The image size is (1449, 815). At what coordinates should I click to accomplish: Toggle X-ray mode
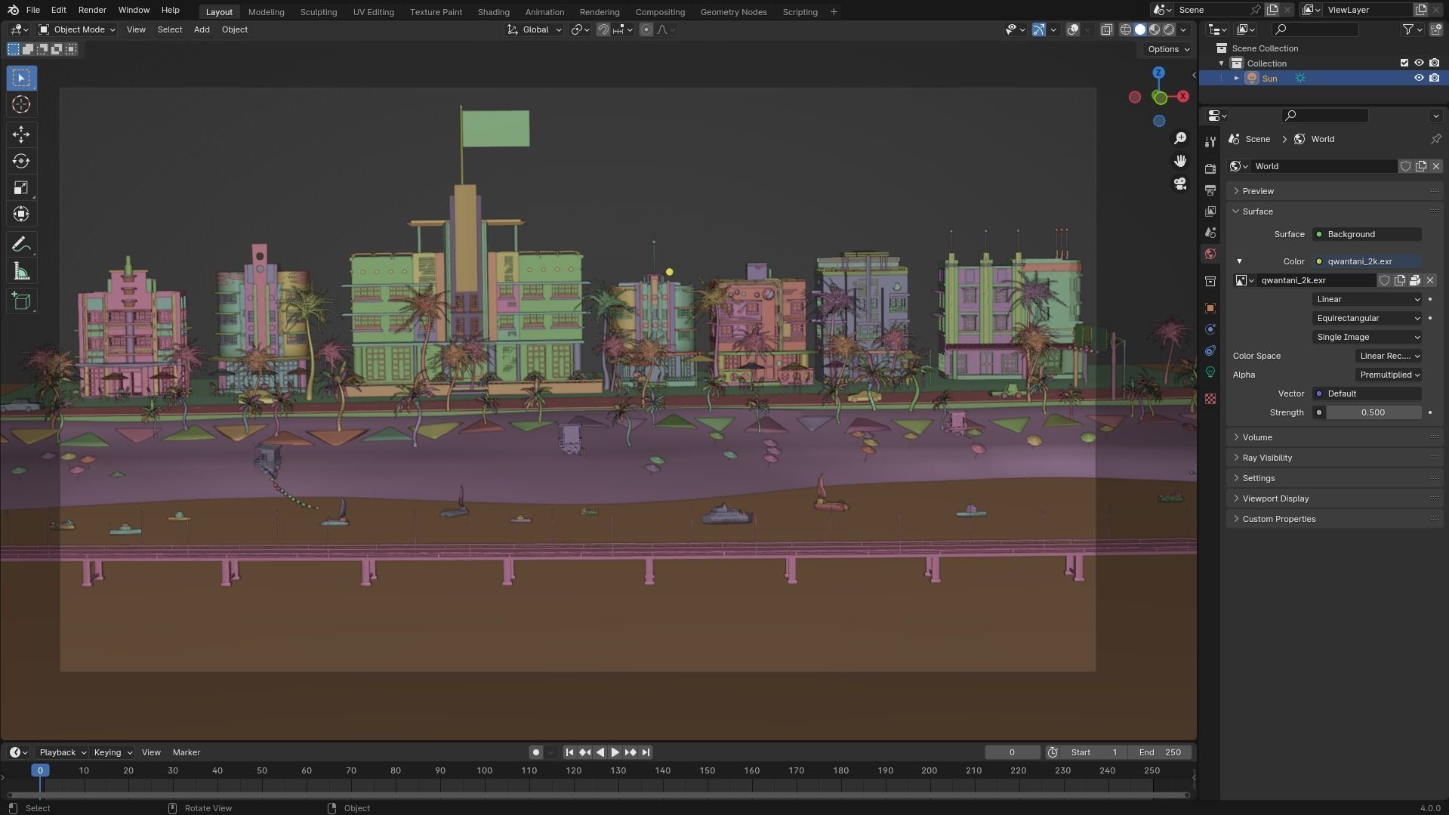point(1106,29)
